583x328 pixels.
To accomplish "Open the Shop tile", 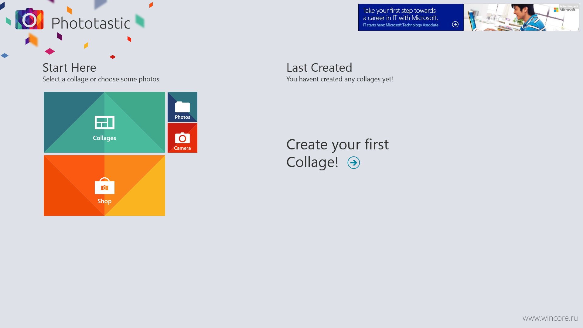I will 104,186.
